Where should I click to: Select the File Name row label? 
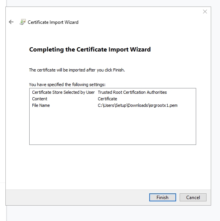(41, 105)
